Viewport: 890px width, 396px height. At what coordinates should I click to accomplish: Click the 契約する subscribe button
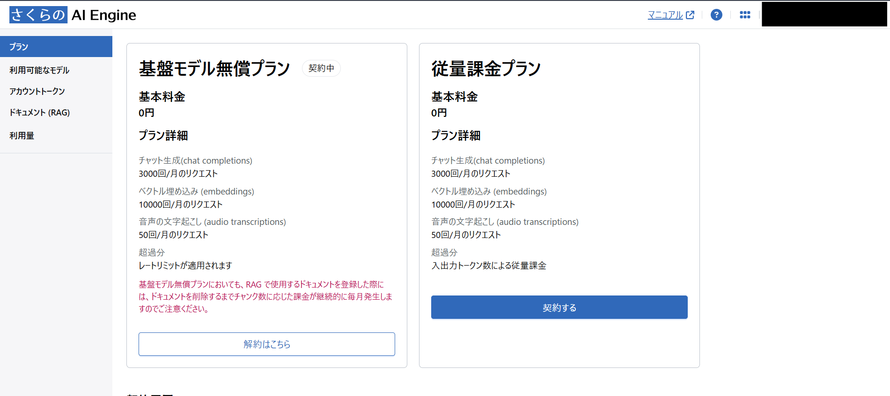click(559, 307)
